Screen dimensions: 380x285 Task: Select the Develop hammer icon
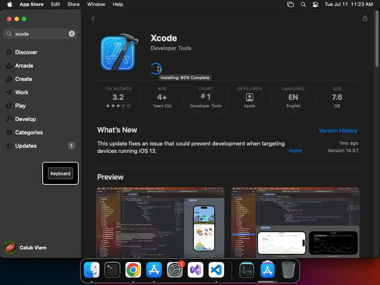pos(9,119)
